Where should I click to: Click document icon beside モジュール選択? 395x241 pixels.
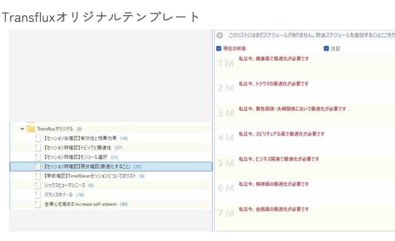[38, 157]
